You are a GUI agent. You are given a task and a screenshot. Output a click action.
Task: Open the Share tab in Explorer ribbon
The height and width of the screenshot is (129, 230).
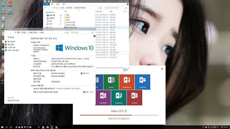click(57, 4)
